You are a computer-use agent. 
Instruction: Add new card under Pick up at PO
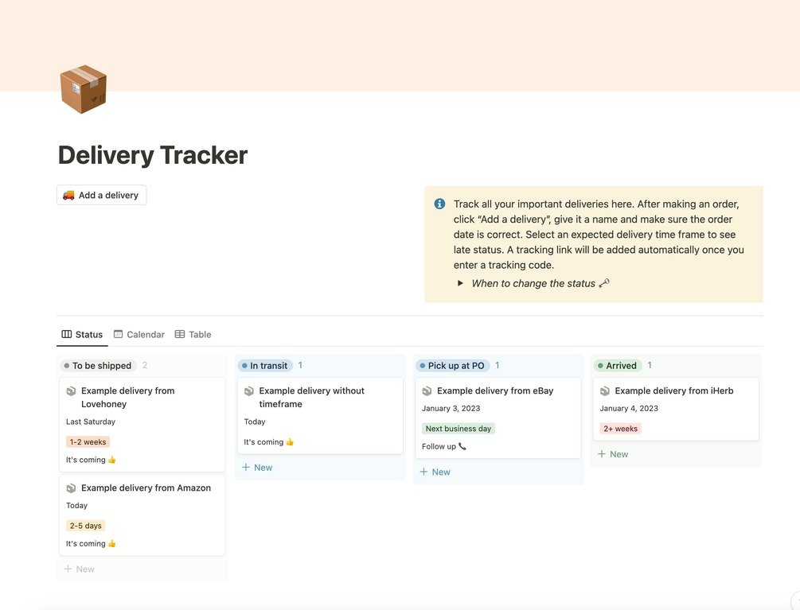point(435,472)
